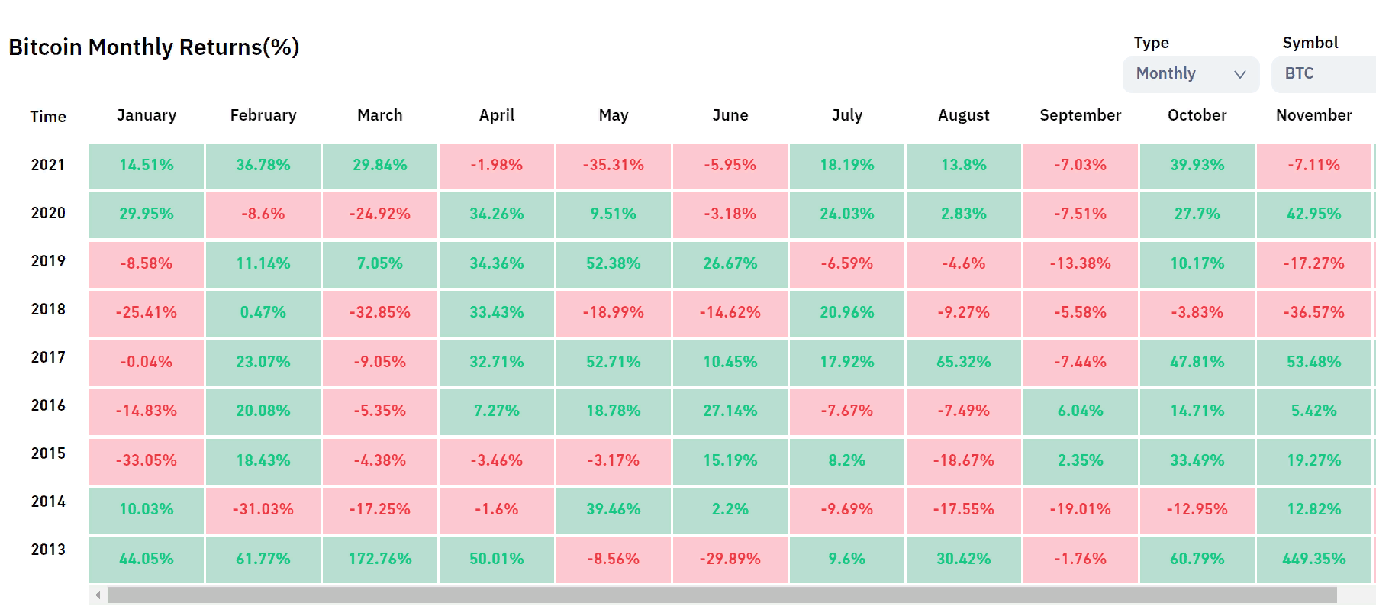Click the 0.47% cell for February 2018
Screen dimensions: 1376x616
click(263, 312)
